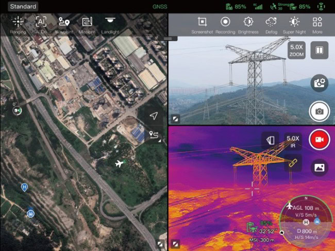This screenshot has width=335, height=251.
Task: Select the home point H marker
Action: [24, 187]
